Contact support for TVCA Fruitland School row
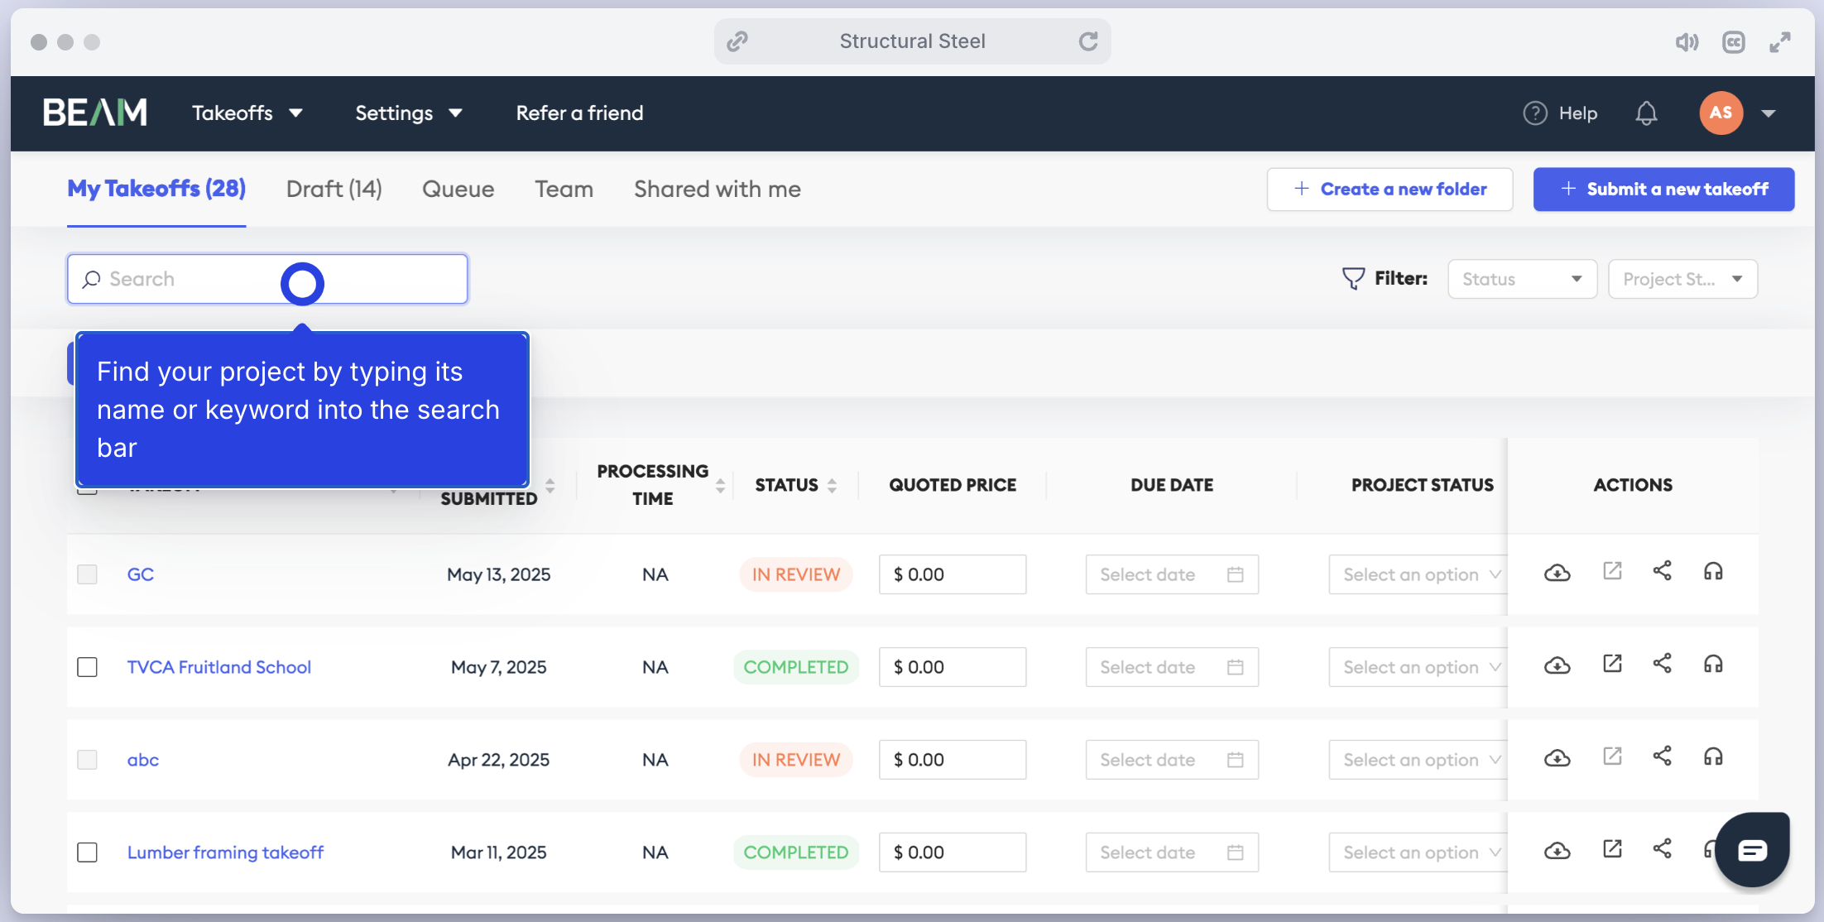 tap(1713, 664)
